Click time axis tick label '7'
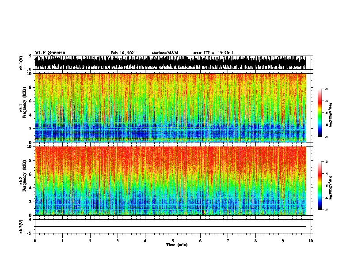The image size is (350, 270). point(228,240)
